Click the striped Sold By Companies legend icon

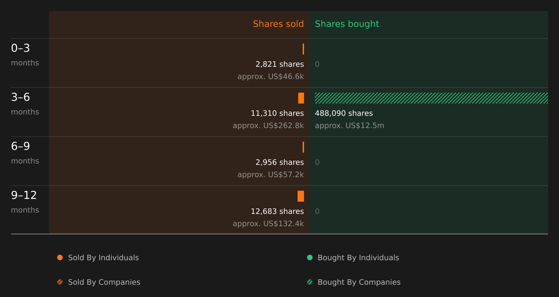[60, 282]
